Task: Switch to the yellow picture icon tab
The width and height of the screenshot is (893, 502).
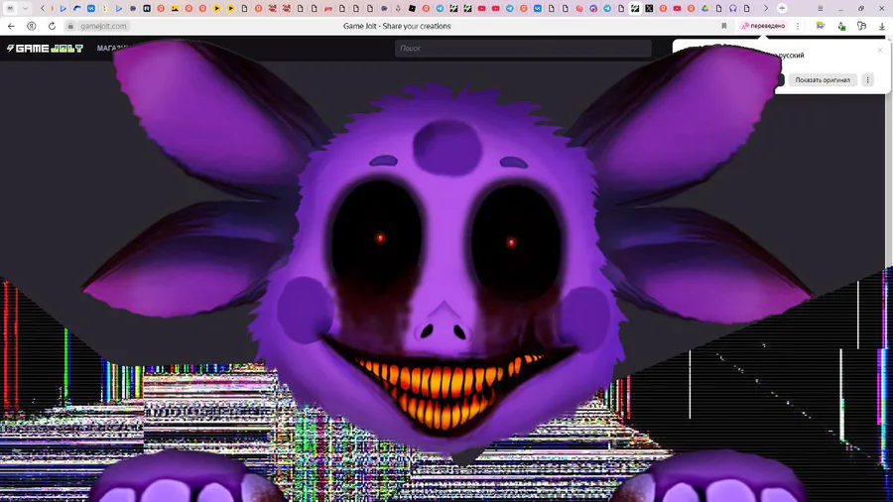Action: tap(175, 9)
